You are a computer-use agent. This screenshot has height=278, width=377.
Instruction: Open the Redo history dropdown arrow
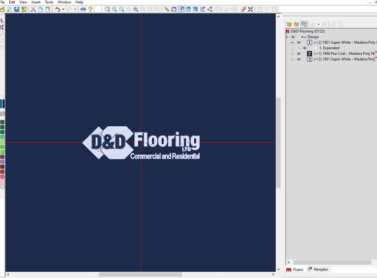point(75,9)
